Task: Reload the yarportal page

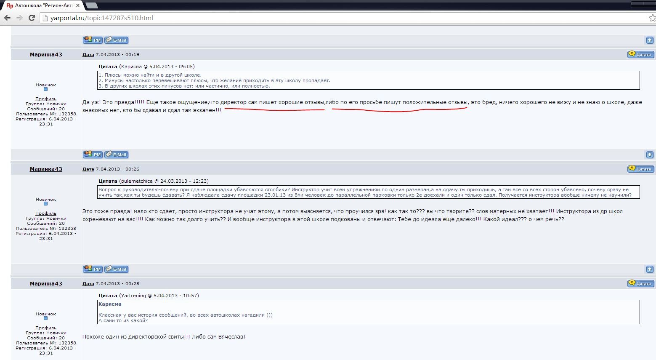Action: 32,18
